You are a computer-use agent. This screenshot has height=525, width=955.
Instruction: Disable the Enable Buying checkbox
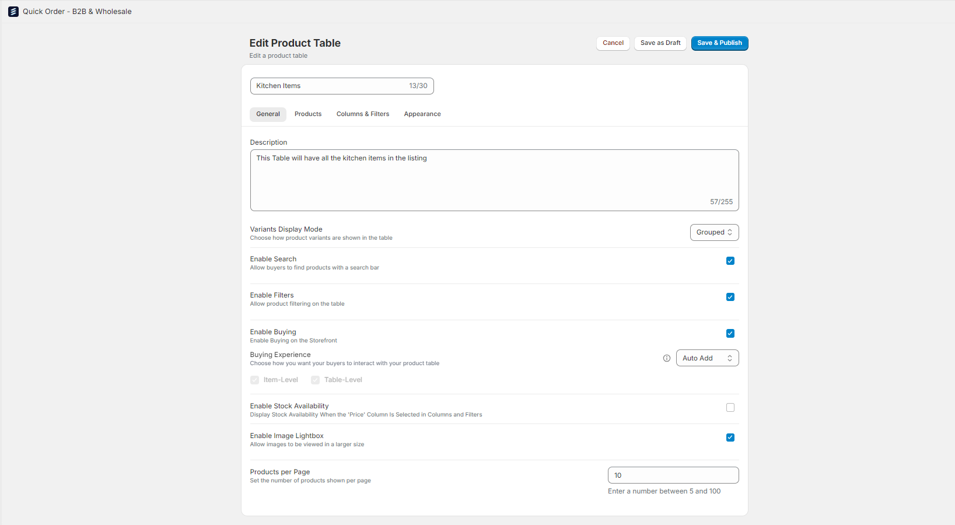tap(730, 334)
